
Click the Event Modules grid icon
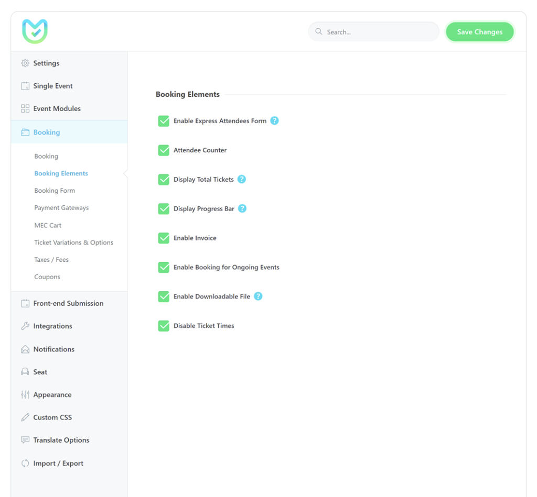click(25, 108)
